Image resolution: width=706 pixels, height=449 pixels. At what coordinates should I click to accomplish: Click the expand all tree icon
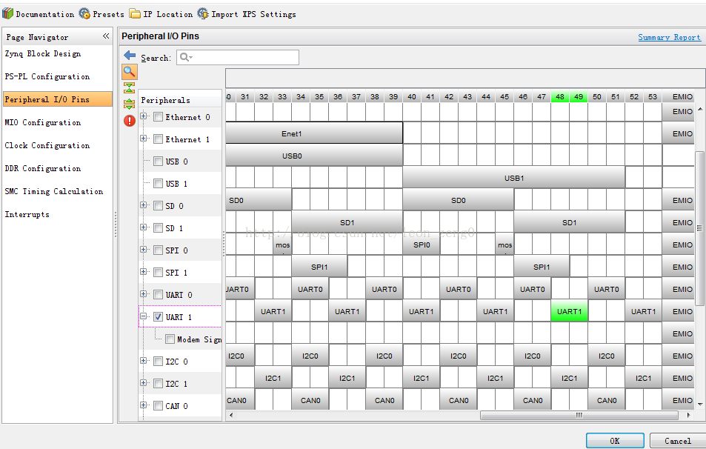point(129,104)
